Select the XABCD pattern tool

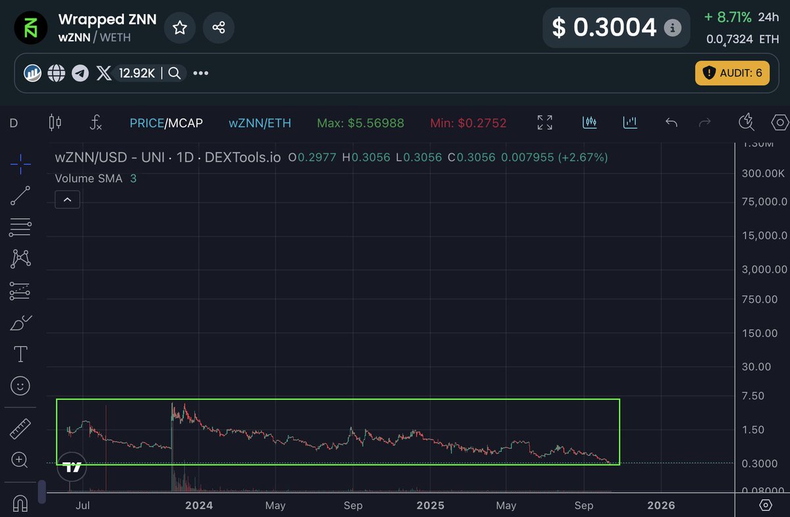pyautogui.click(x=20, y=258)
